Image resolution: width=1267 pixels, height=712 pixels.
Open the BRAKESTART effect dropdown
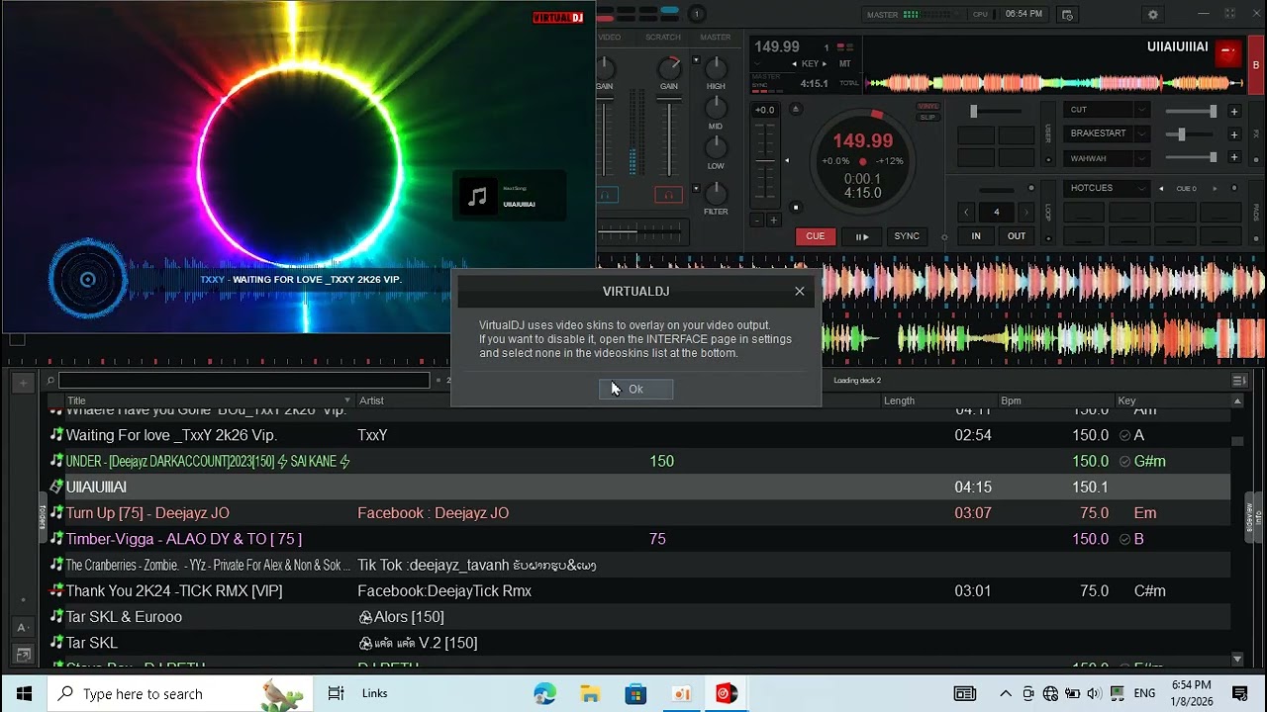tap(1106, 133)
